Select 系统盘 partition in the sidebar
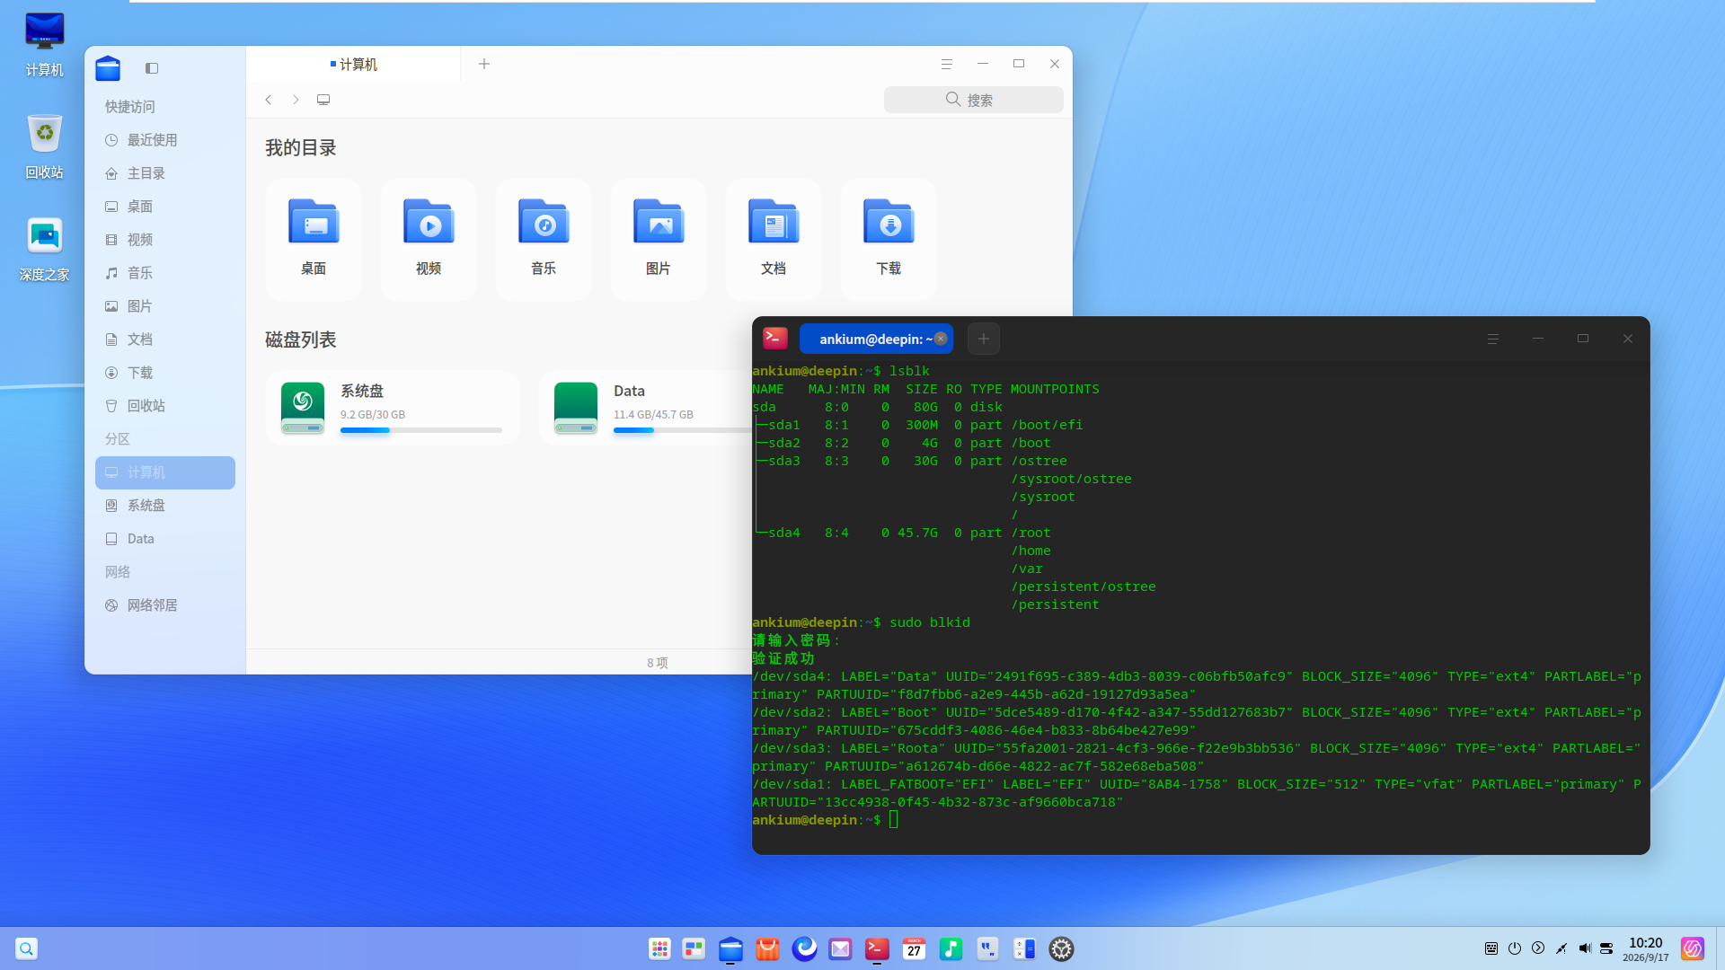This screenshot has height=970, width=1725. click(165, 506)
